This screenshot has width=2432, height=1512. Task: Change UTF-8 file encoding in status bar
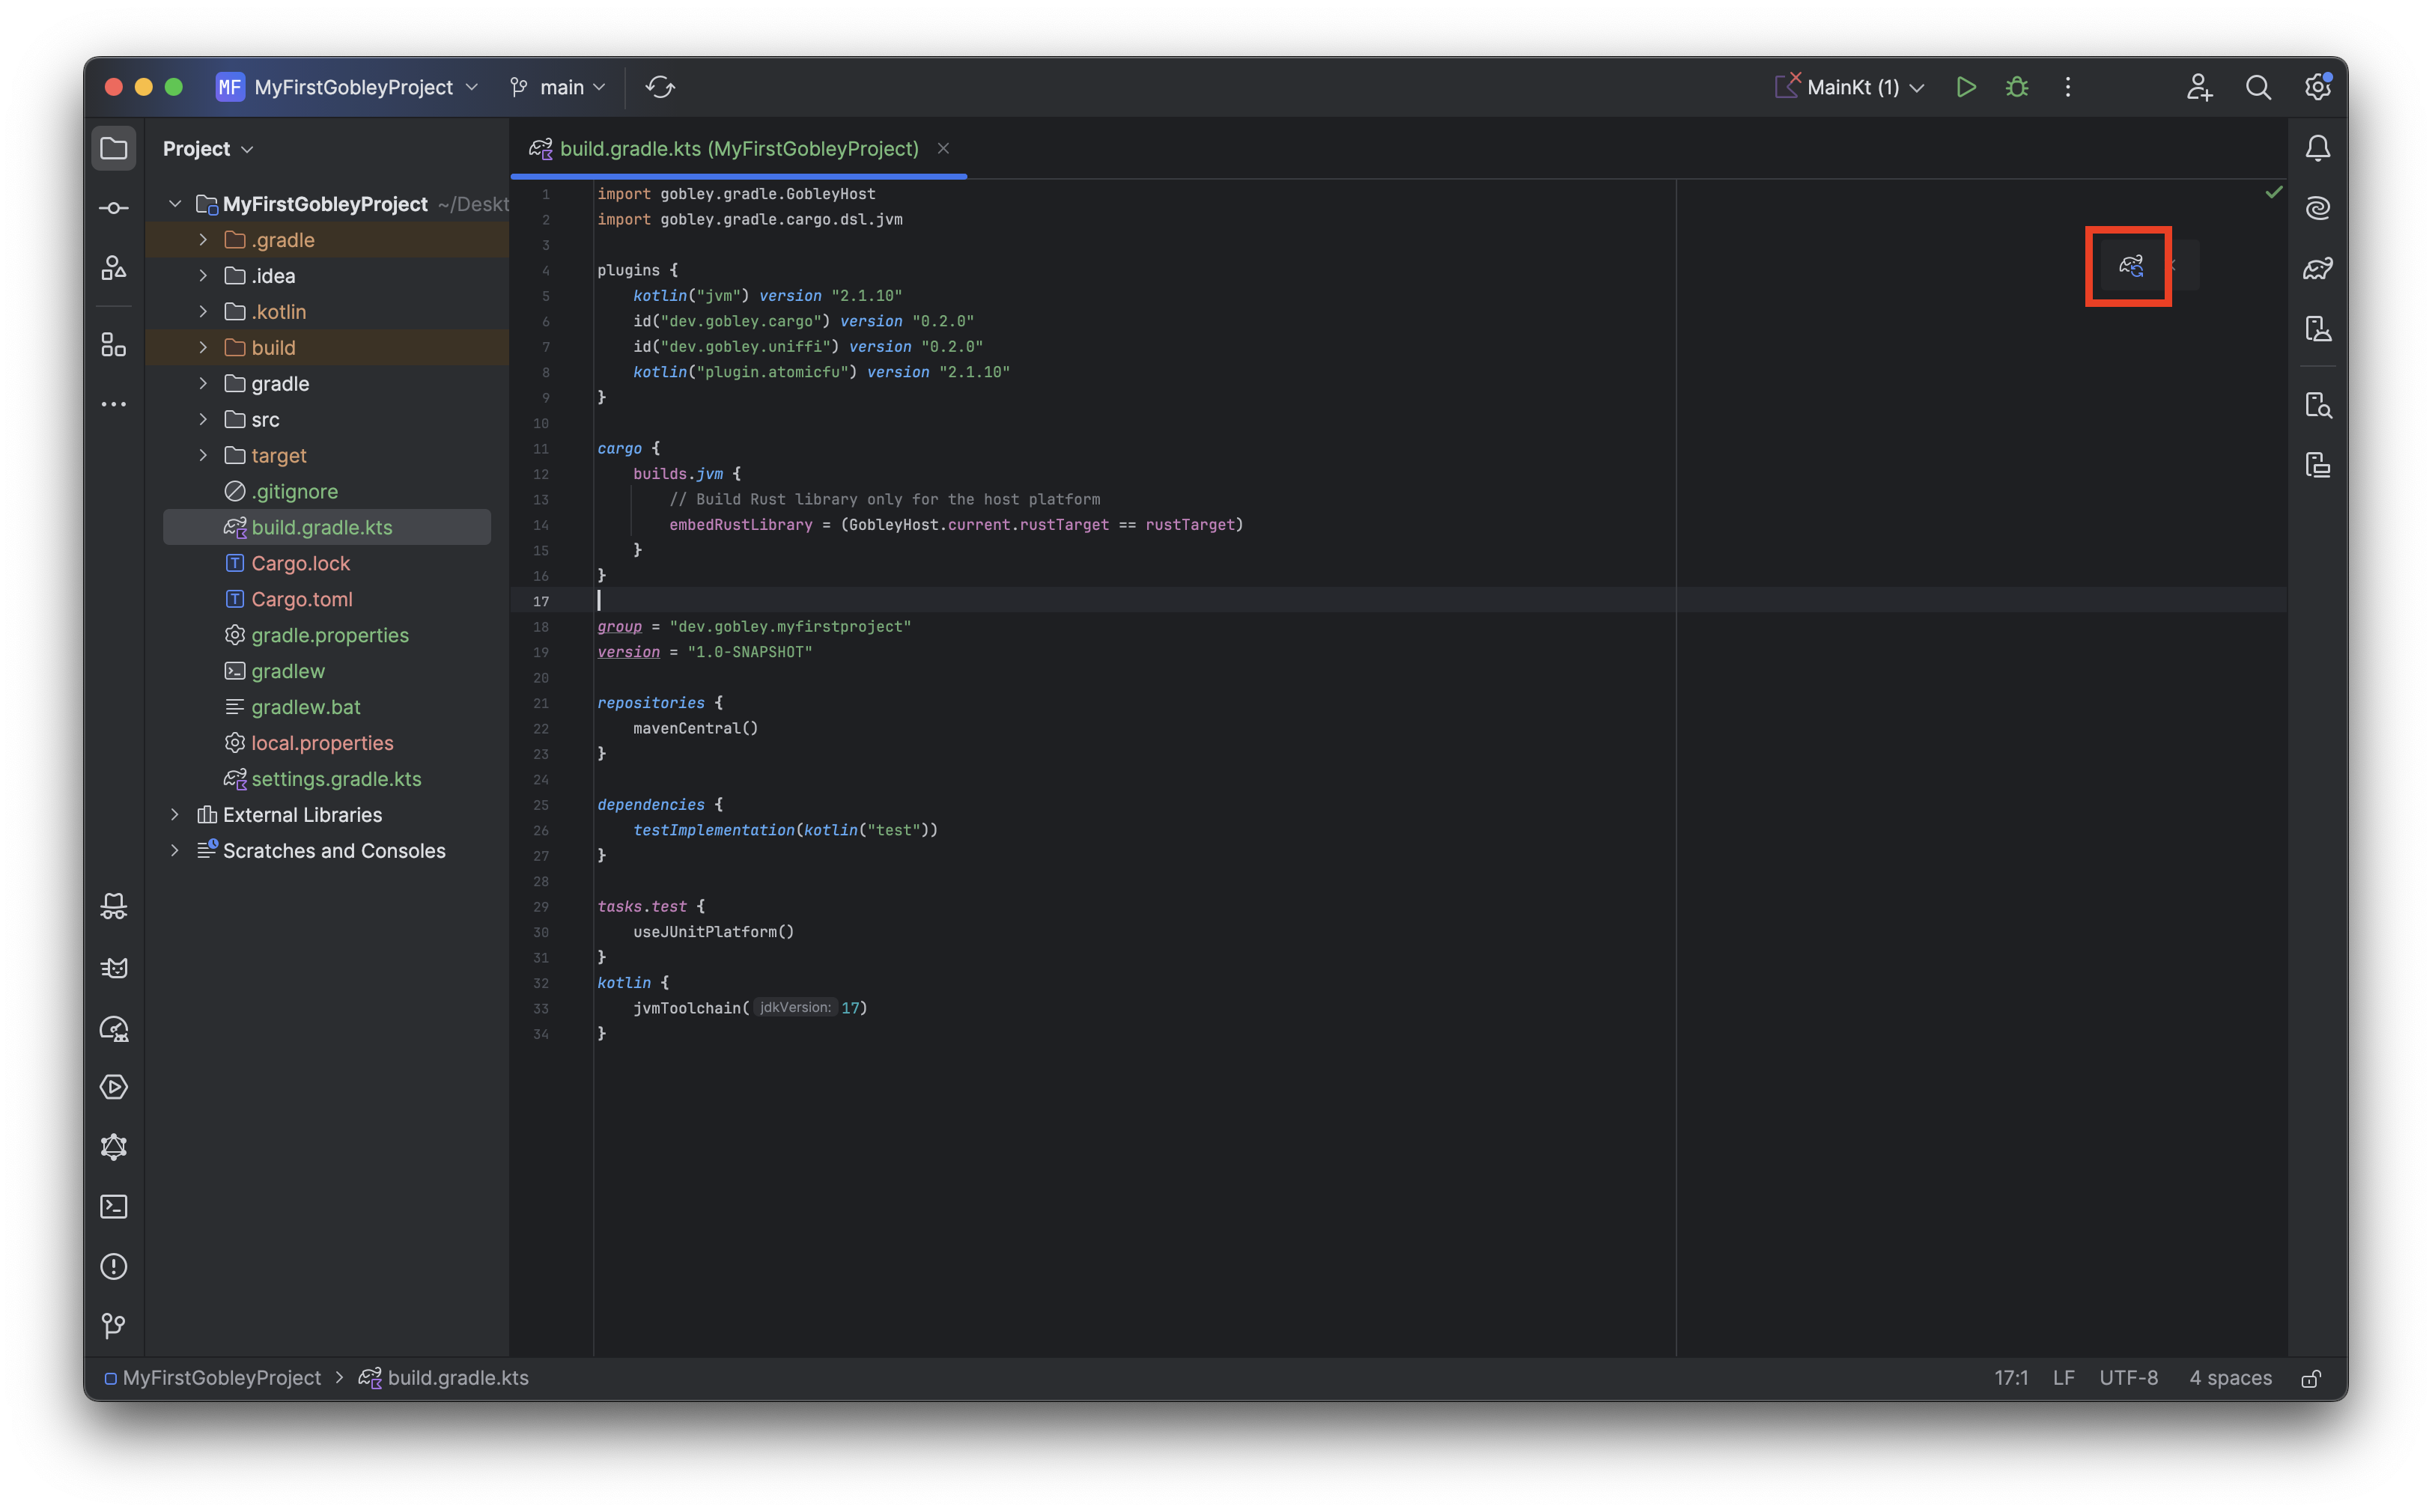[2128, 1378]
